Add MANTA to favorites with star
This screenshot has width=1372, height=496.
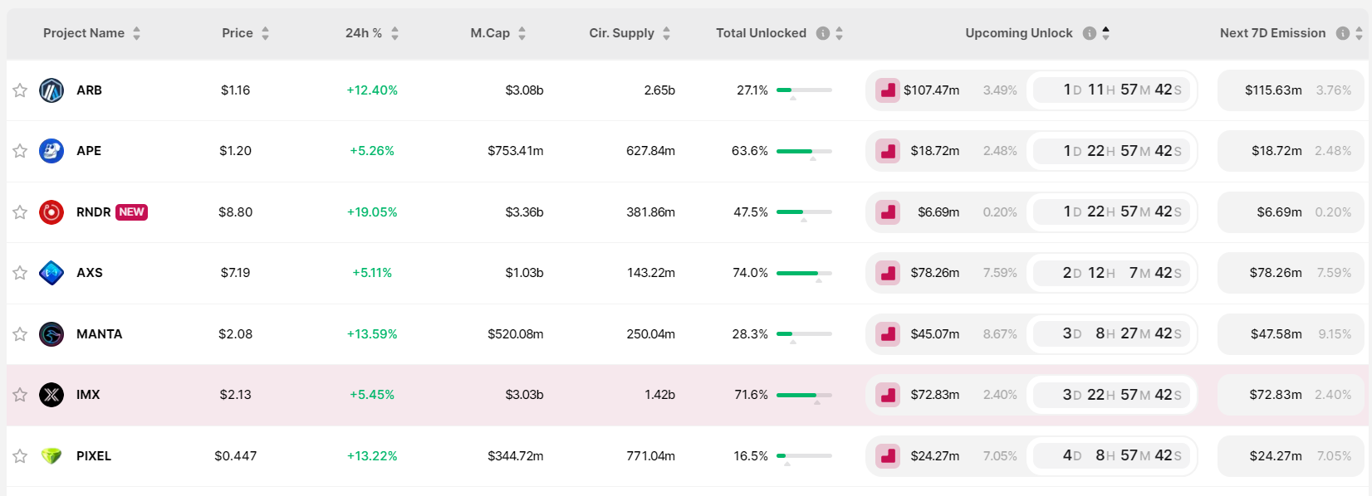20,334
